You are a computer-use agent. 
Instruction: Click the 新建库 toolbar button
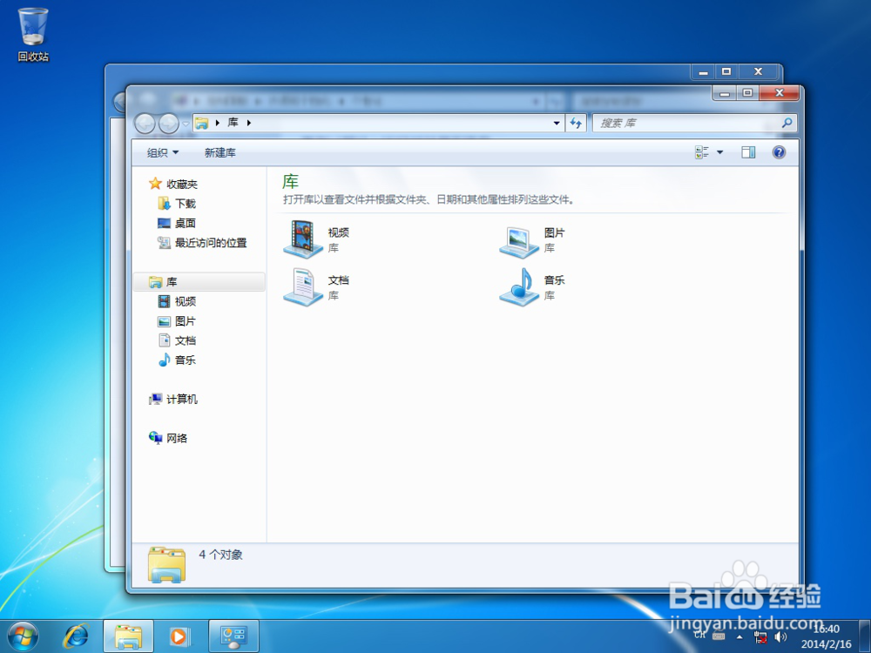pyautogui.click(x=220, y=152)
